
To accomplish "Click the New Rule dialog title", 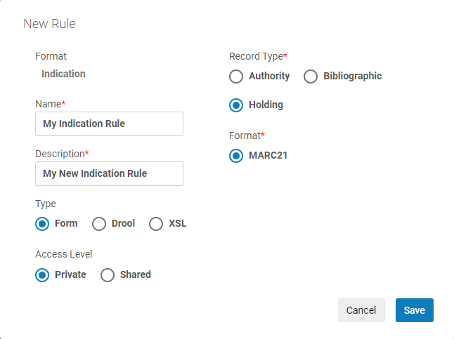I will click(49, 24).
